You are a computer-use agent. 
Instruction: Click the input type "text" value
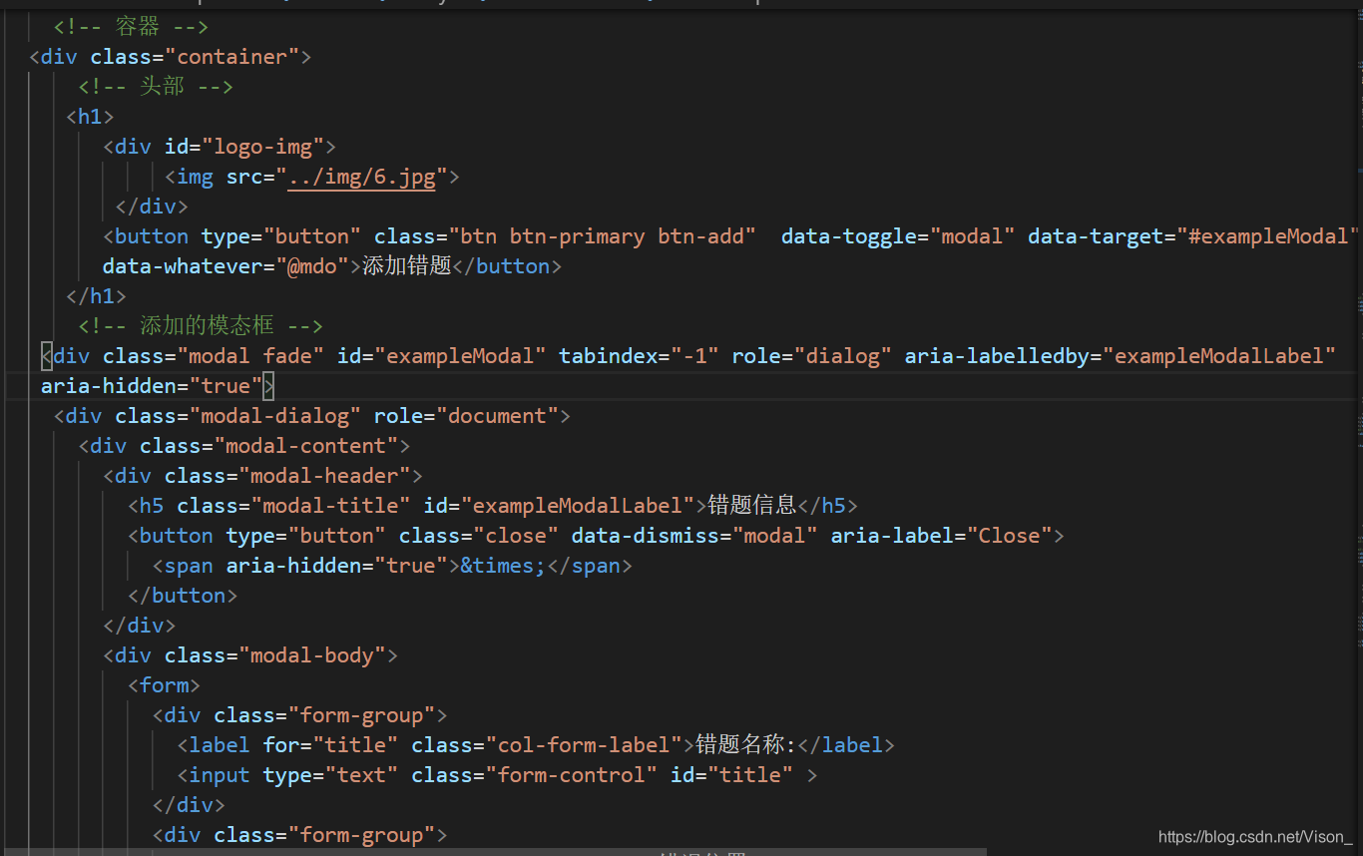(x=361, y=775)
